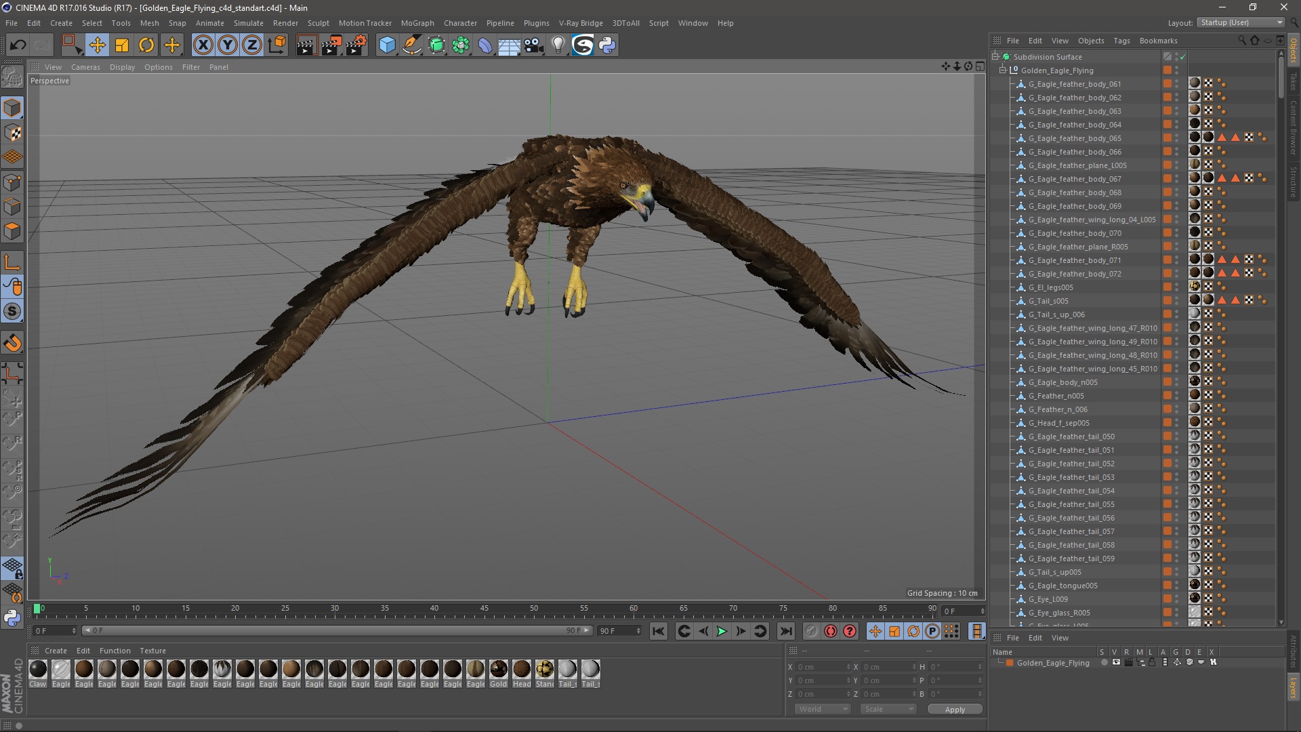Click layer color square of G_Eagle_tongue005
Screen dimensions: 1301x732
1168,586
